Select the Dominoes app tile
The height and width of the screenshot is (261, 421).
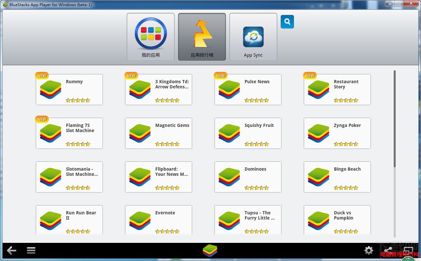248,177
